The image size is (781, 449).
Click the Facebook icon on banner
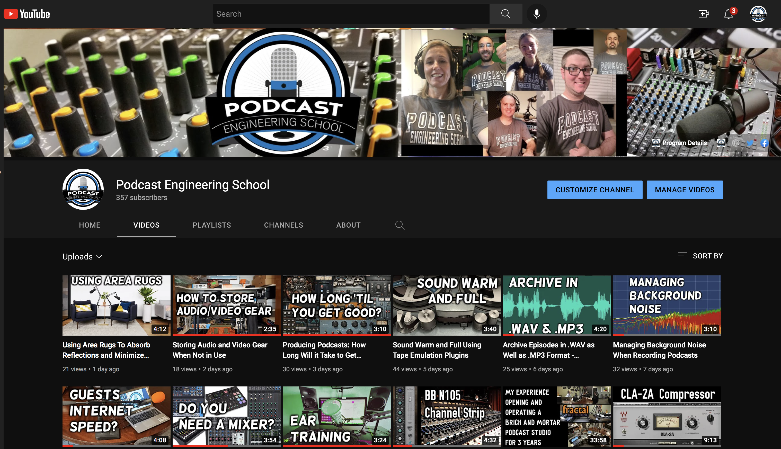[764, 143]
